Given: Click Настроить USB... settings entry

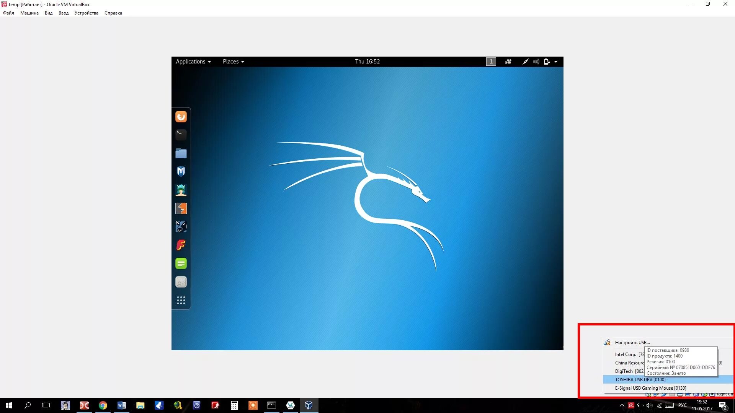Looking at the screenshot, I should (x=632, y=343).
